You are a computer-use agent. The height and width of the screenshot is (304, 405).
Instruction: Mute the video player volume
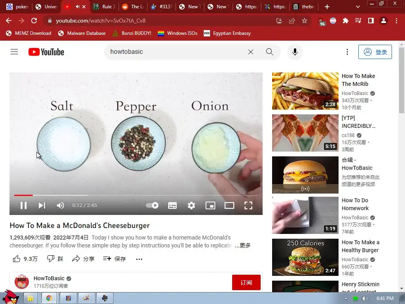61,205
